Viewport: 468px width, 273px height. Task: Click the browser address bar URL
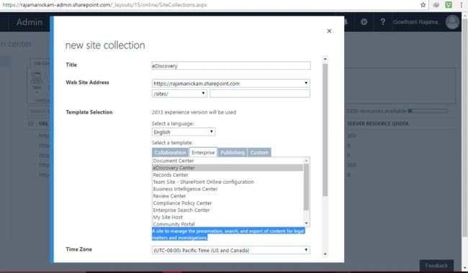(104, 5)
